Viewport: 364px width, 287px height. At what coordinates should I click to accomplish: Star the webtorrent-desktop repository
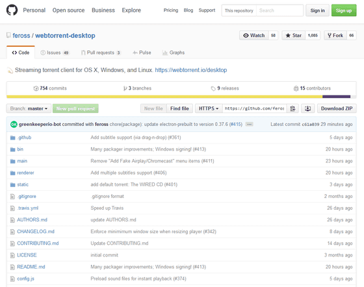(x=293, y=36)
